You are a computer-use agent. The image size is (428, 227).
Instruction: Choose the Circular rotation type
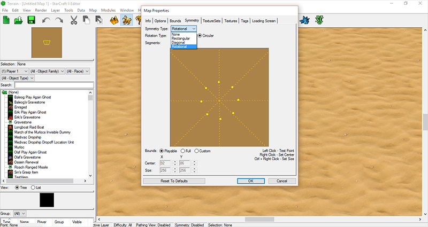point(200,36)
